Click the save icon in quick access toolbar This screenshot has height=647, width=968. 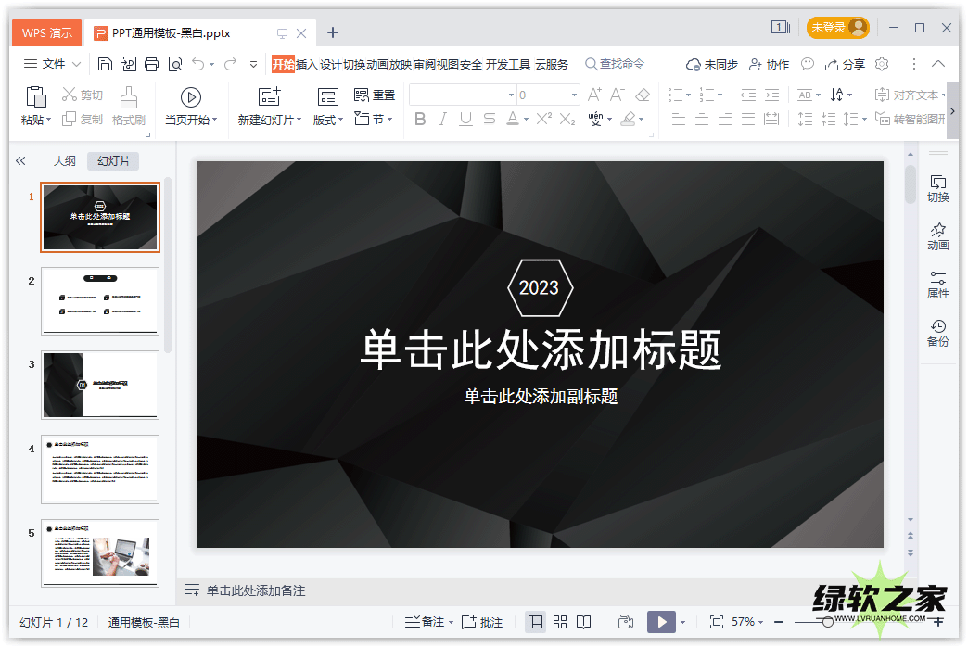[x=105, y=64]
